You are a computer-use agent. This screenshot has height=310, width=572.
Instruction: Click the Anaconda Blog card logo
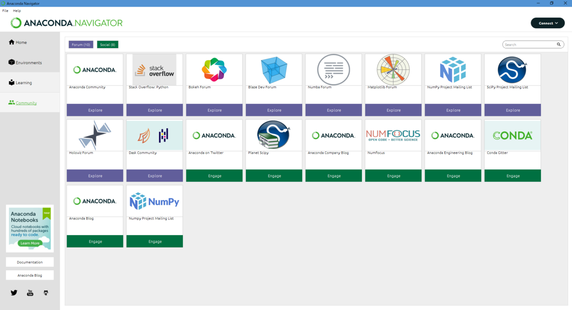coord(95,201)
